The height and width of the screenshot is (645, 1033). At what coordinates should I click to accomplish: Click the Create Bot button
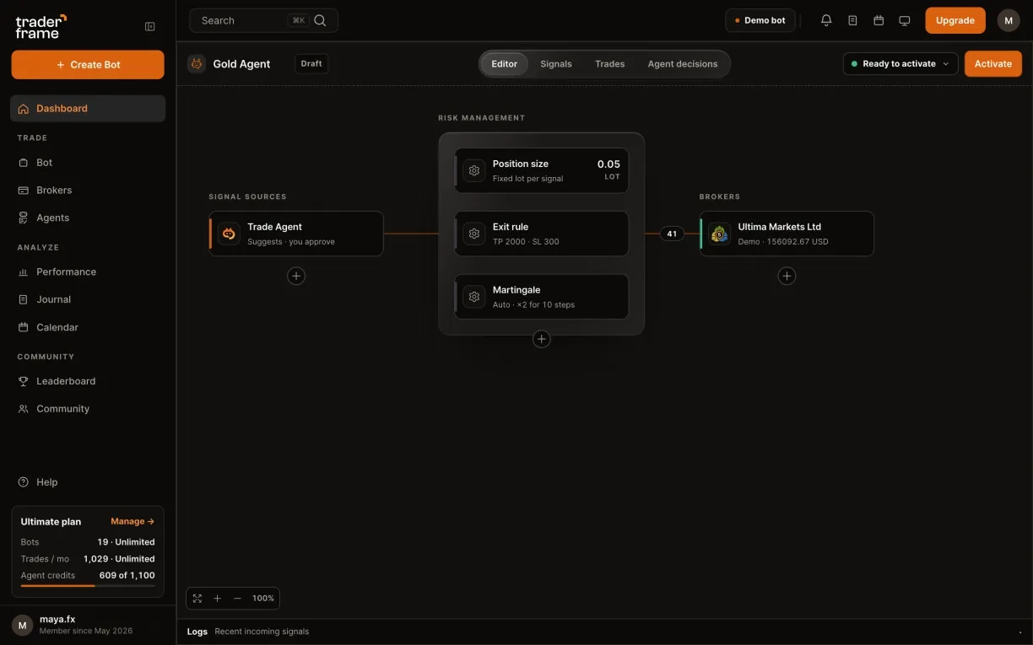click(88, 65)
